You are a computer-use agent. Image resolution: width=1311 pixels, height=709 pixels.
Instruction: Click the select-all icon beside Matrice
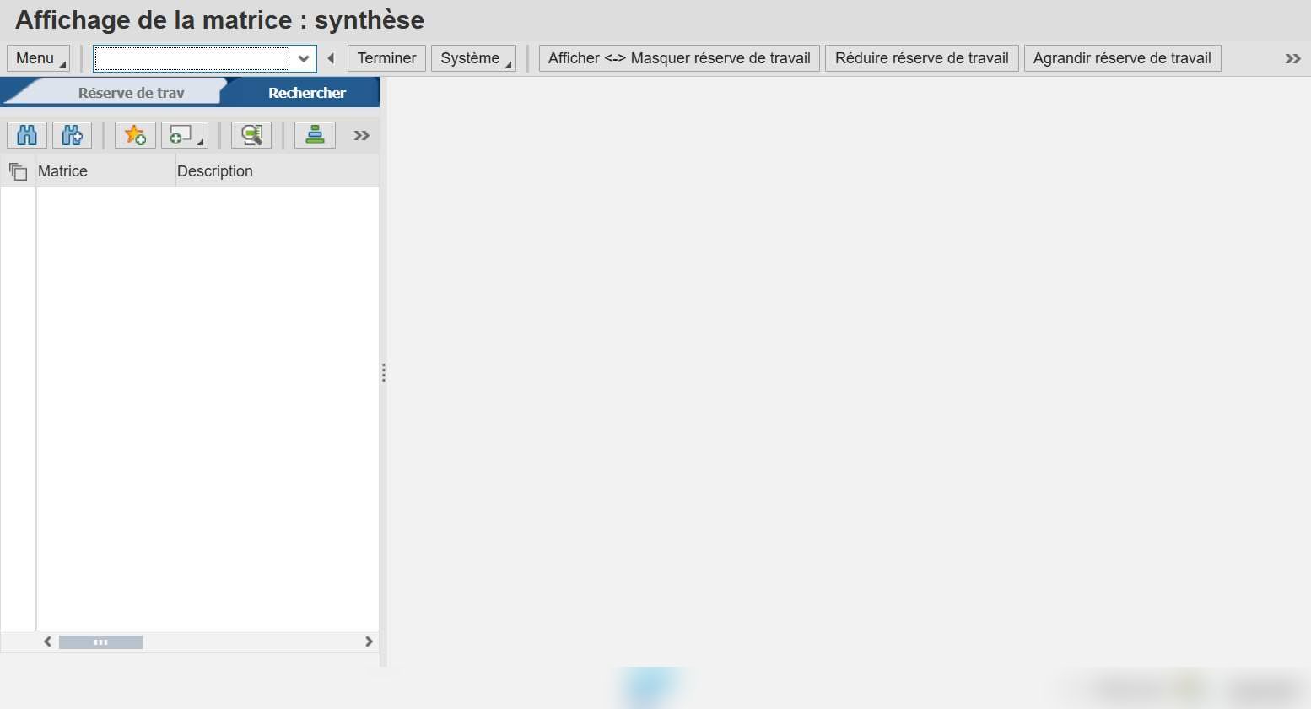point(18,171)
